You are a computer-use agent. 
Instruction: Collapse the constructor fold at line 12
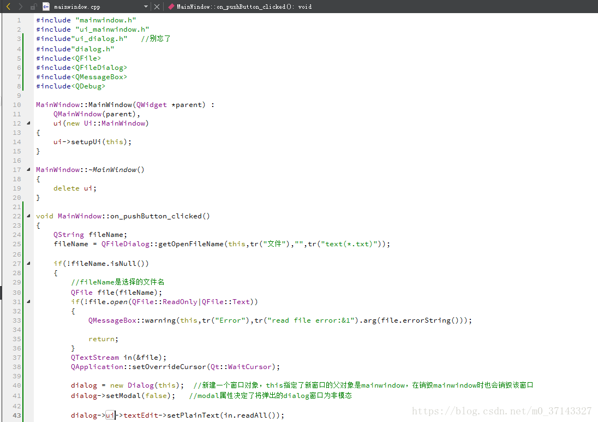coord(28,123)
